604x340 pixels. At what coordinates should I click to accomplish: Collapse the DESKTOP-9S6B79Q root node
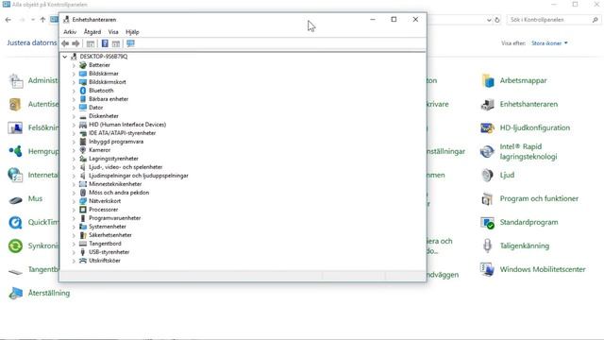[x=65, y=57]
